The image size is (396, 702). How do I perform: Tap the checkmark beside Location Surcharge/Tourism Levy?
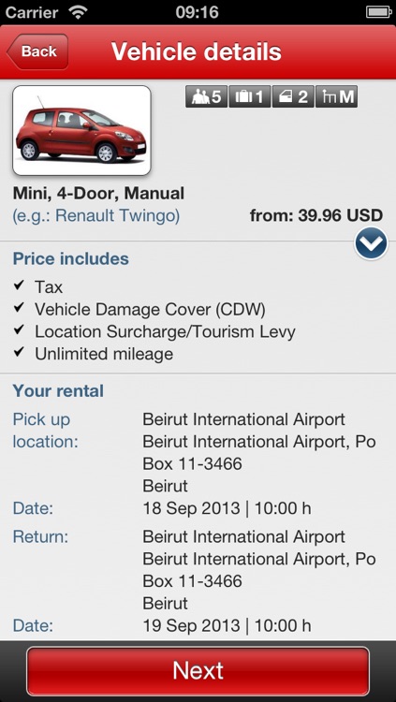coord(19,330)
